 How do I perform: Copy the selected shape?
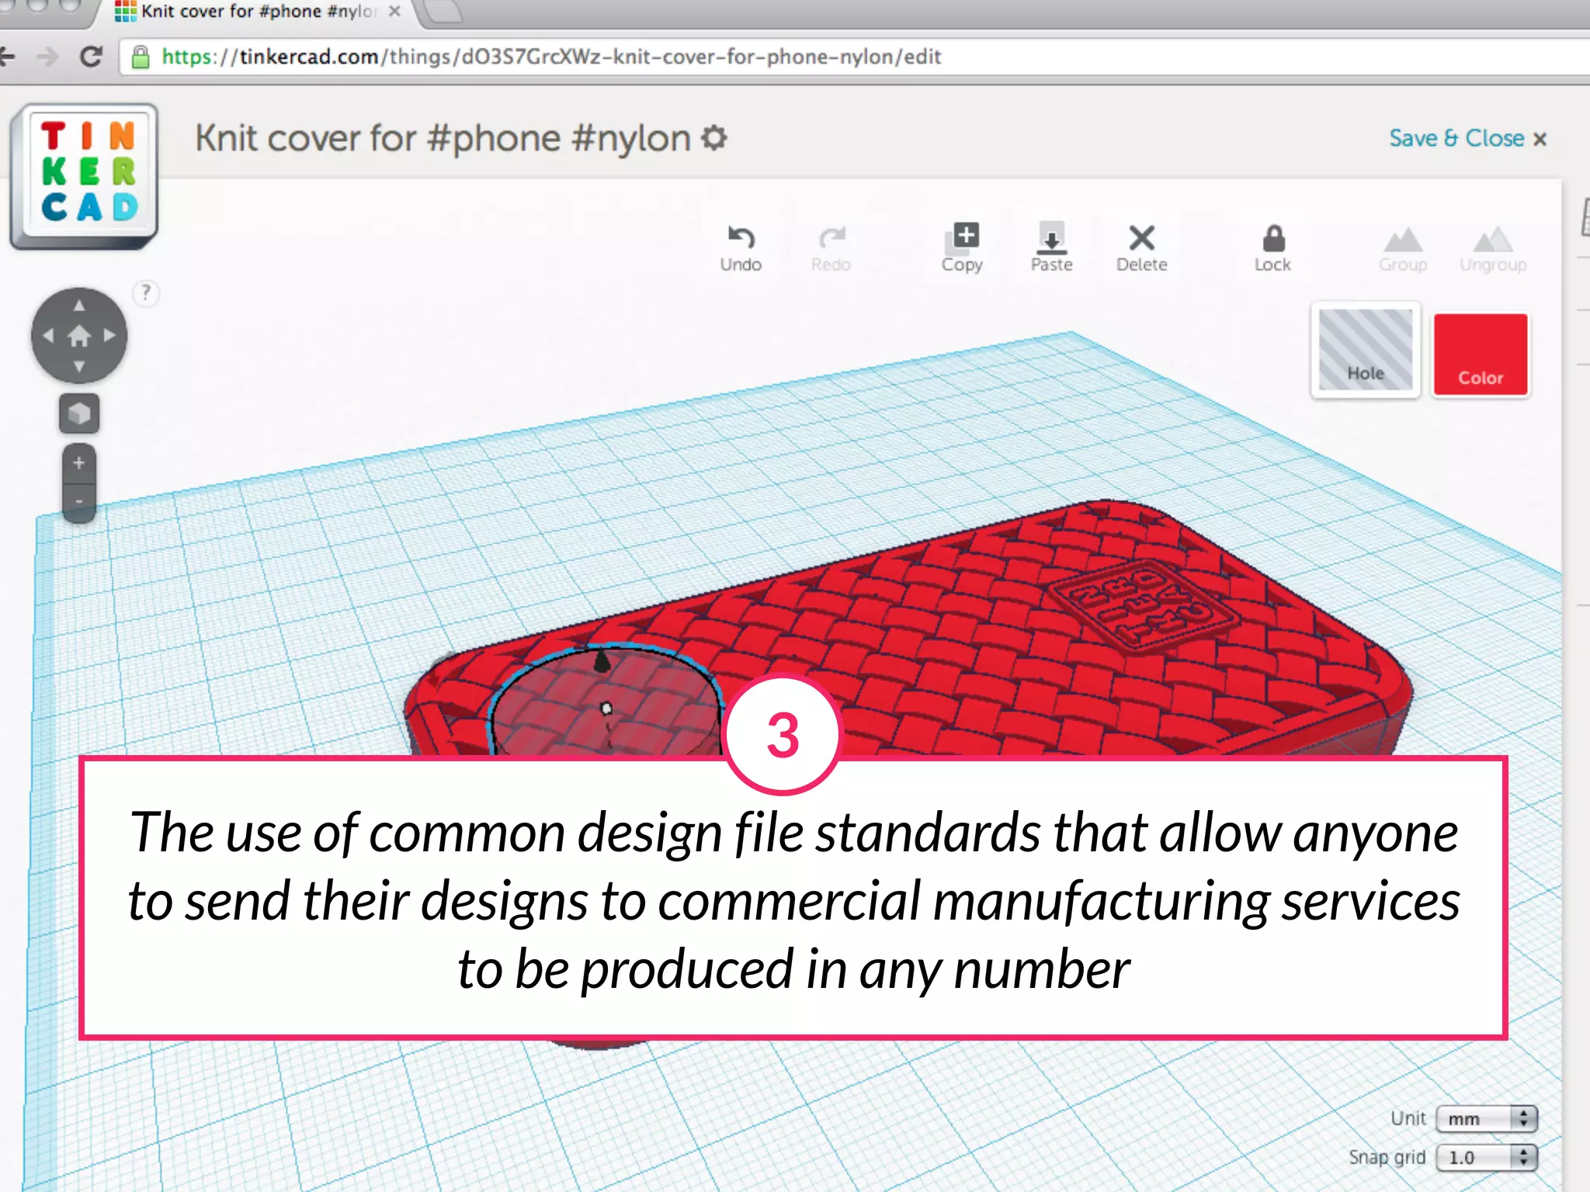coord(962,248)
